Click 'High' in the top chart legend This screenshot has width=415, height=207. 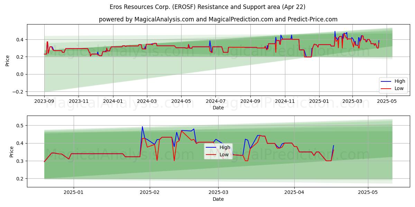coord(400,81)
